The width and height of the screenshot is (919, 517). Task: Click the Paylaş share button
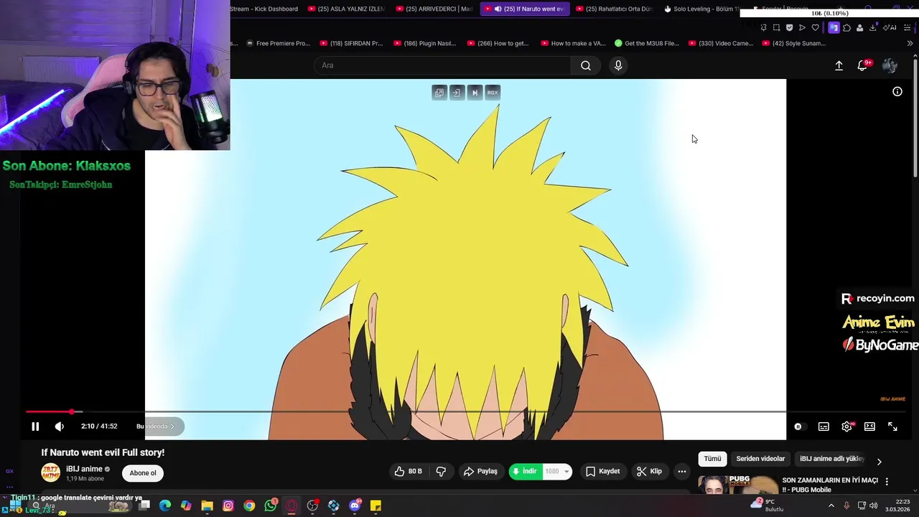click(x=480, y=472)
